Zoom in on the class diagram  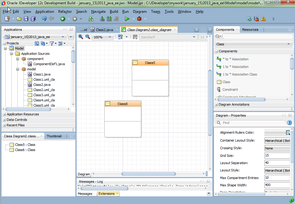pyautogui.click(x=81, y=37)
